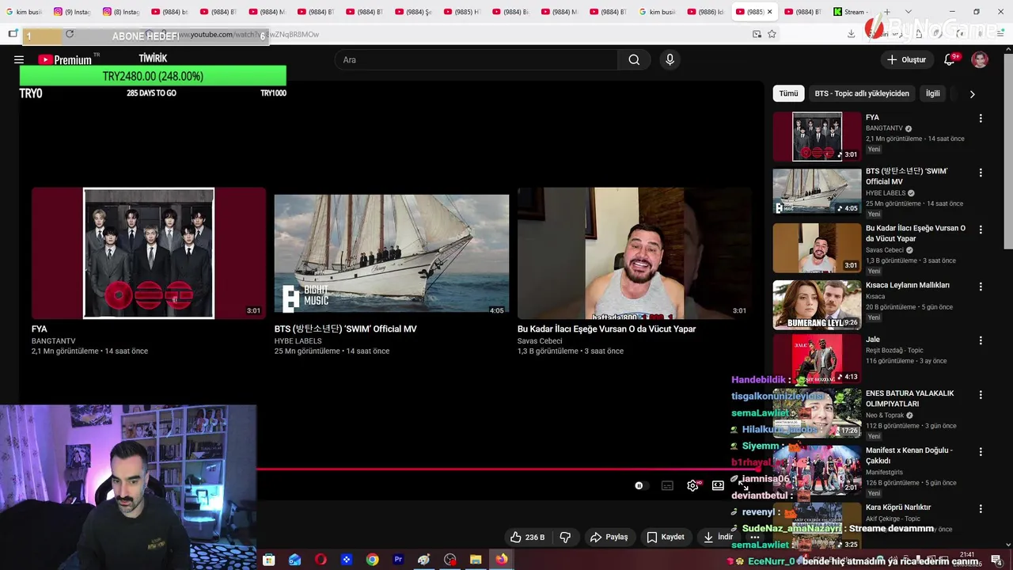
Task: Open Jale sidebar video thumbnail
Action: point(817,359)
